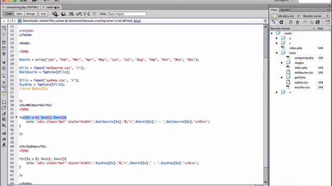Click Remove Comment icon
Image resolution: width=332 pixels, height=186 pixels.
click(x=4, y=108)
